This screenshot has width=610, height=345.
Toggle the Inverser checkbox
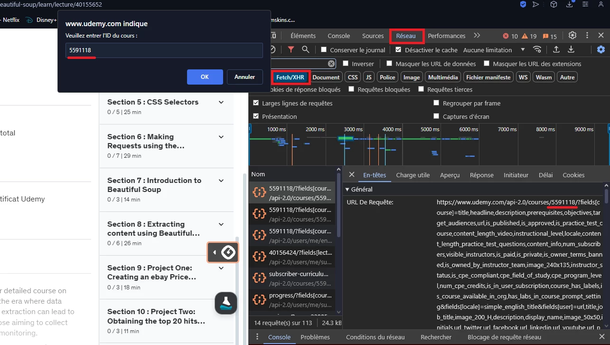[x=346, y=64]
